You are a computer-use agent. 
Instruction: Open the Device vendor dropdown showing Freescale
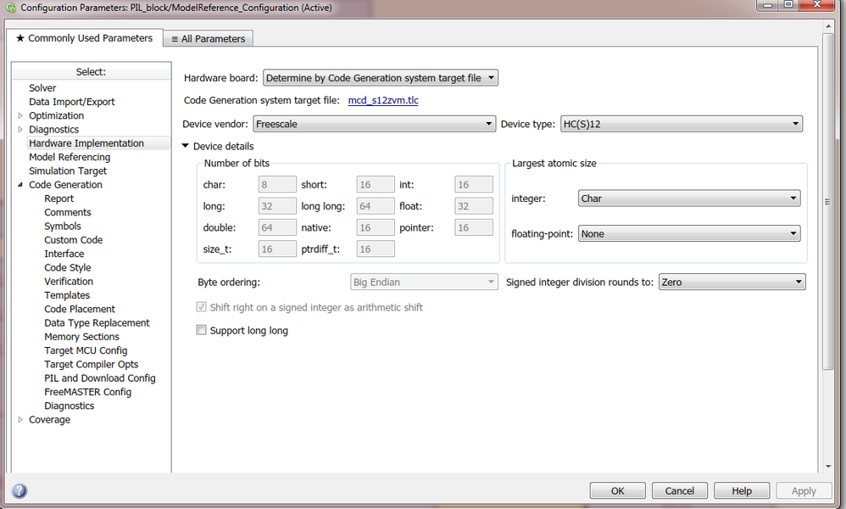(489, 123)
